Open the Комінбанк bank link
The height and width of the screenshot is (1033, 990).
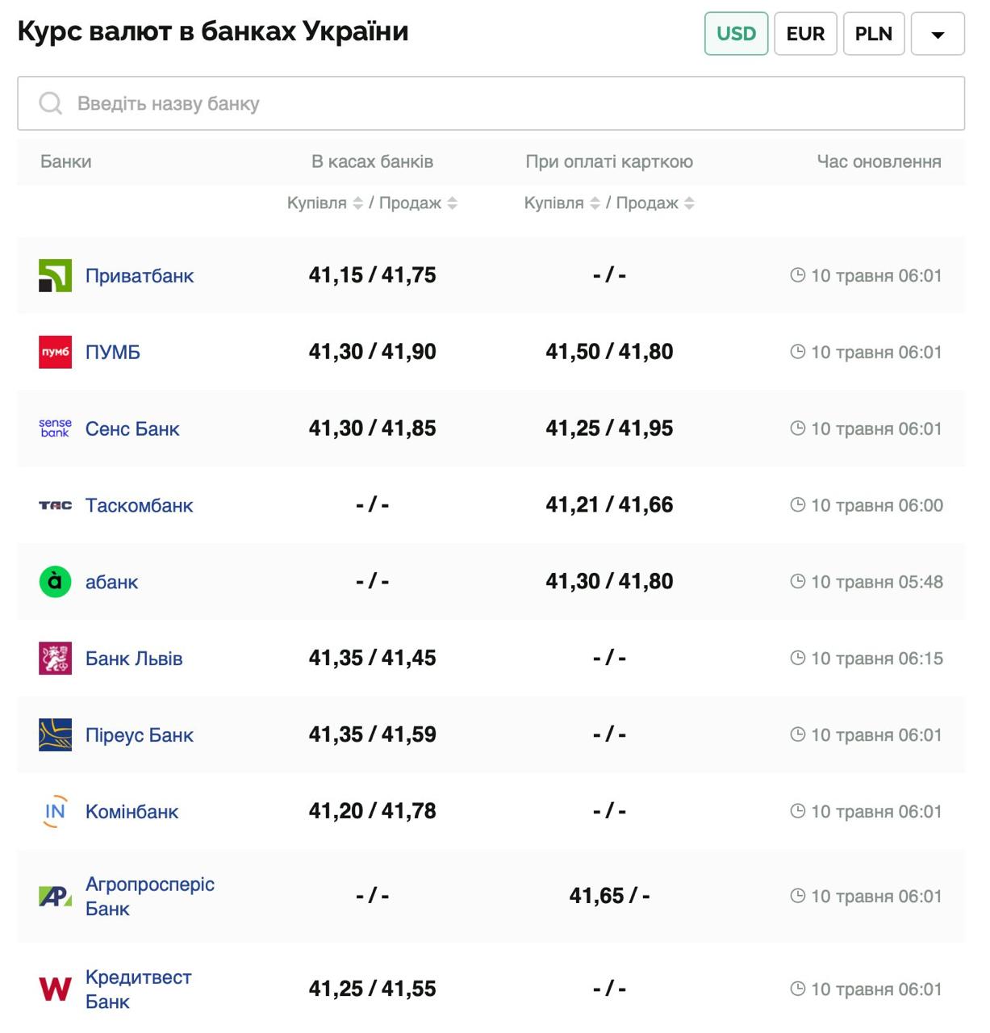click(x=132, y=812)
